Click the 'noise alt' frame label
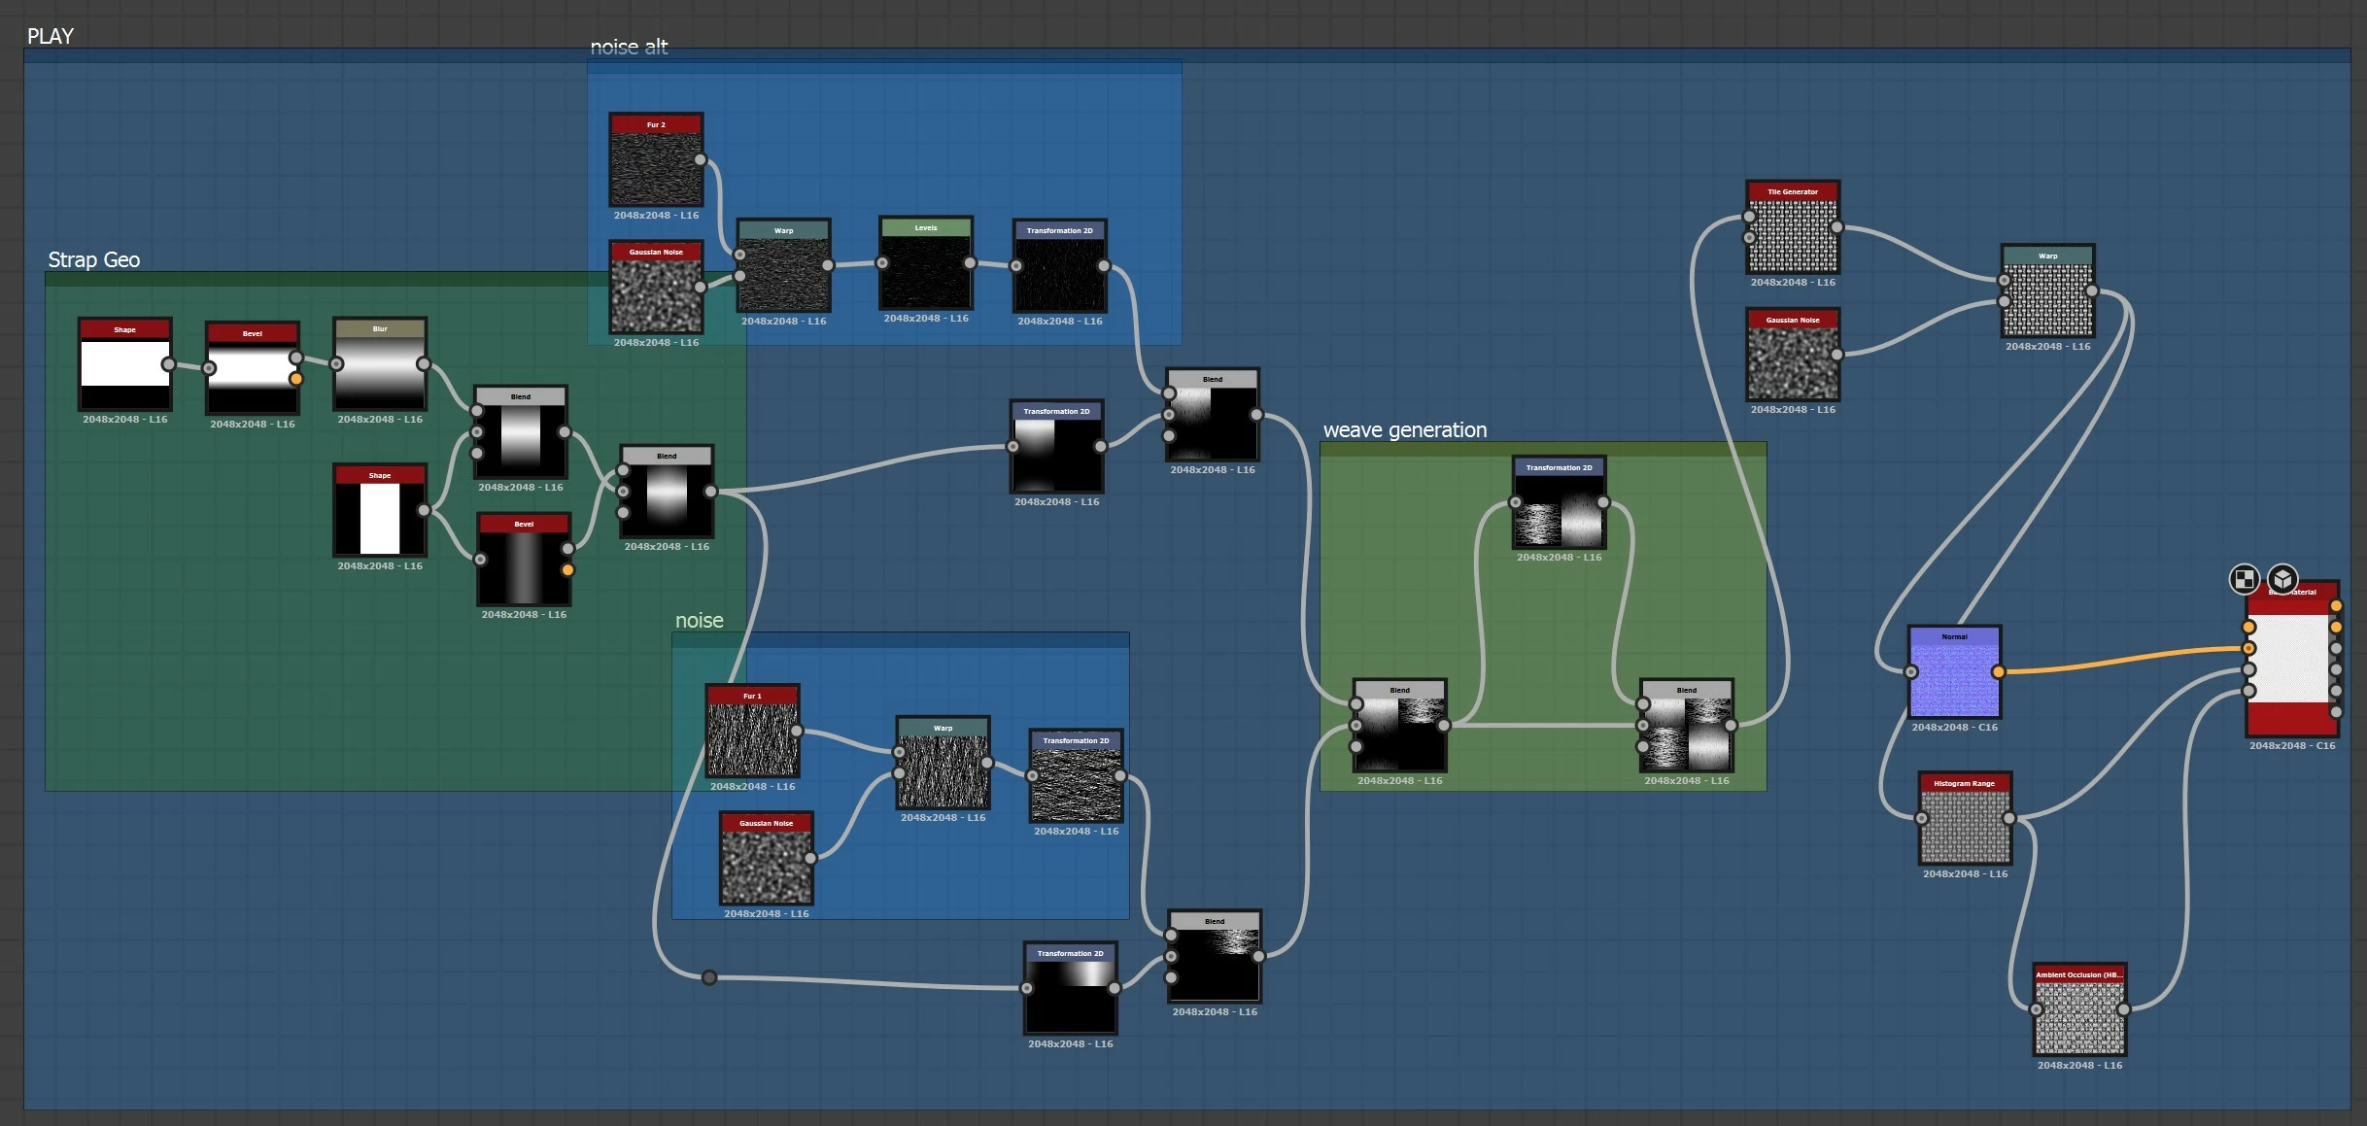The width and height of the screenshot is (2367, 1126). pos(629,48)
